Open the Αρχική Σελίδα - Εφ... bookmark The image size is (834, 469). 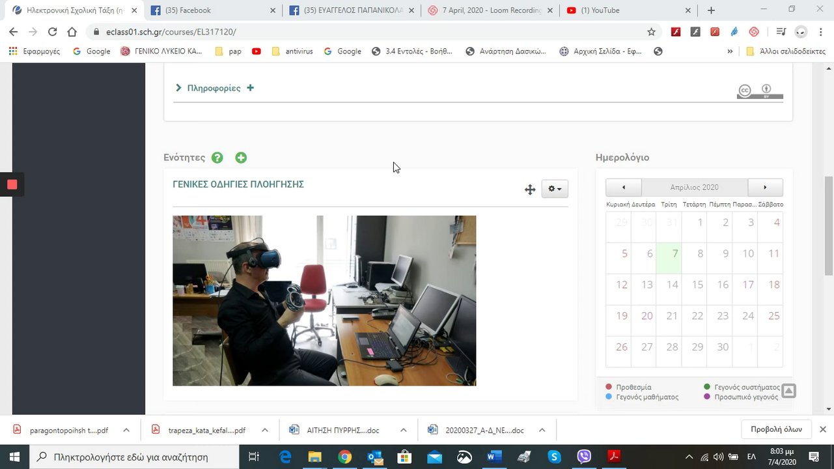[602, 51]
